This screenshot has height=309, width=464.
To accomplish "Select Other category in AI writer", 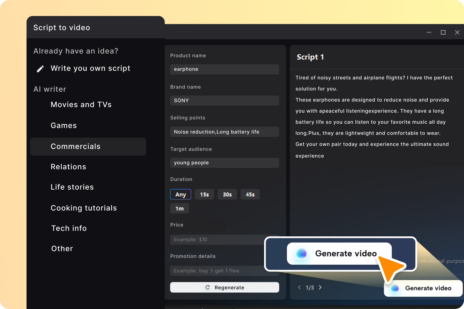I will pyautogui.click(x=62, y=249).
